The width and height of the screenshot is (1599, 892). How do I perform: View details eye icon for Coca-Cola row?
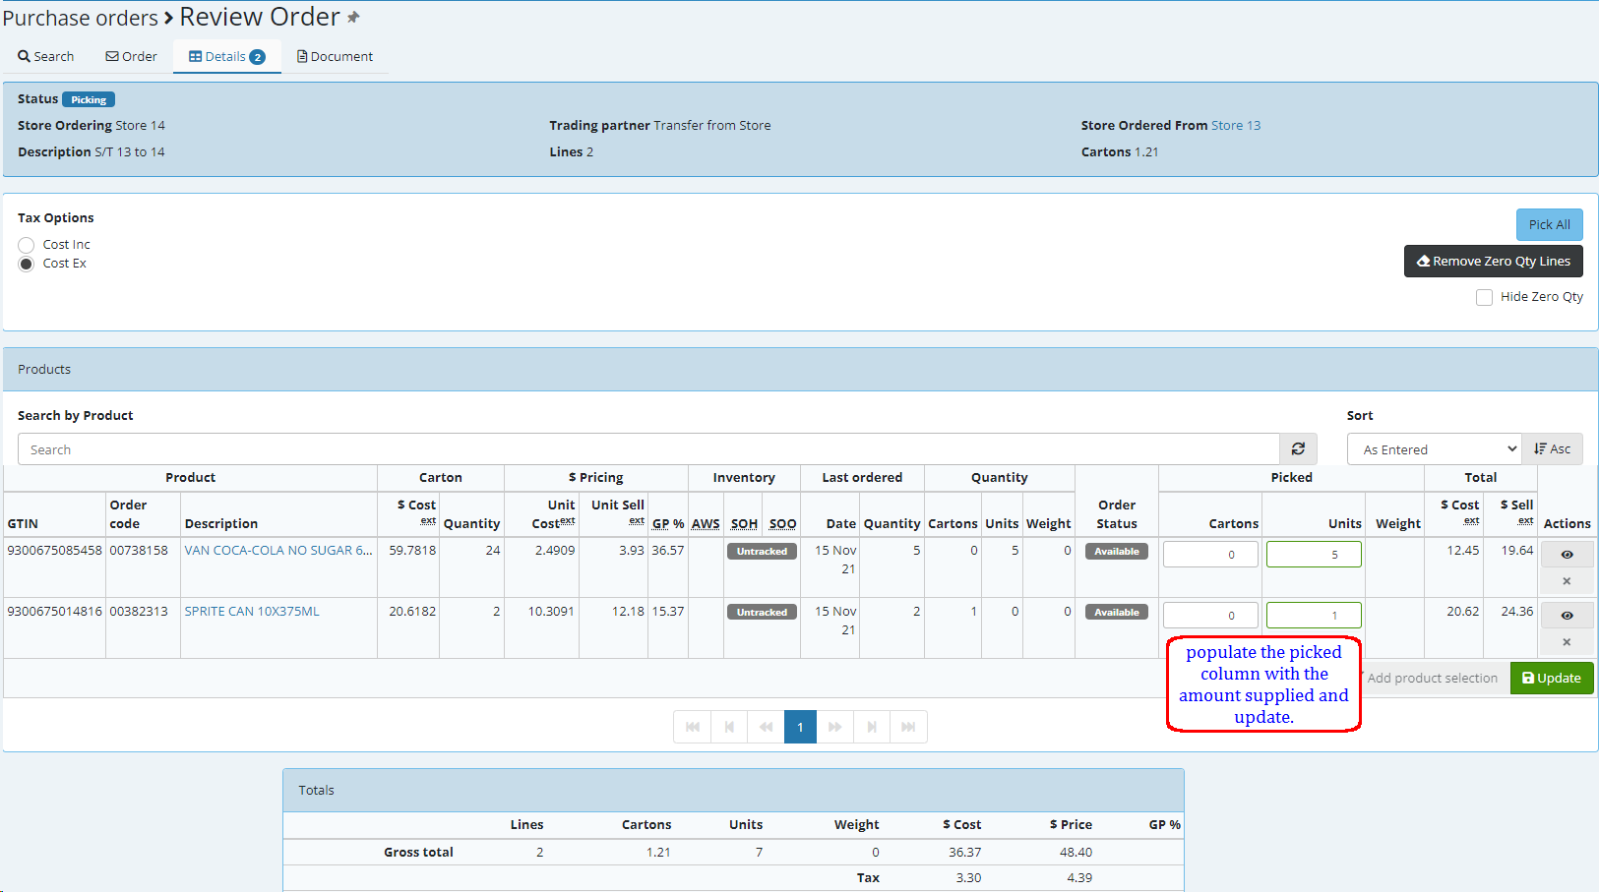1567,555
